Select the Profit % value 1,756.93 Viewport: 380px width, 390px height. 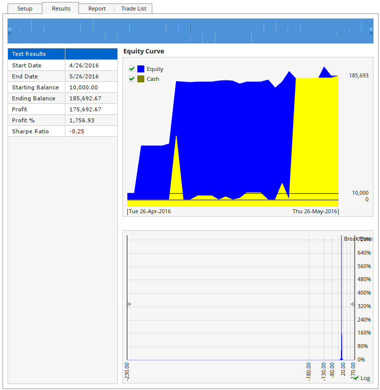click(82, 120)
